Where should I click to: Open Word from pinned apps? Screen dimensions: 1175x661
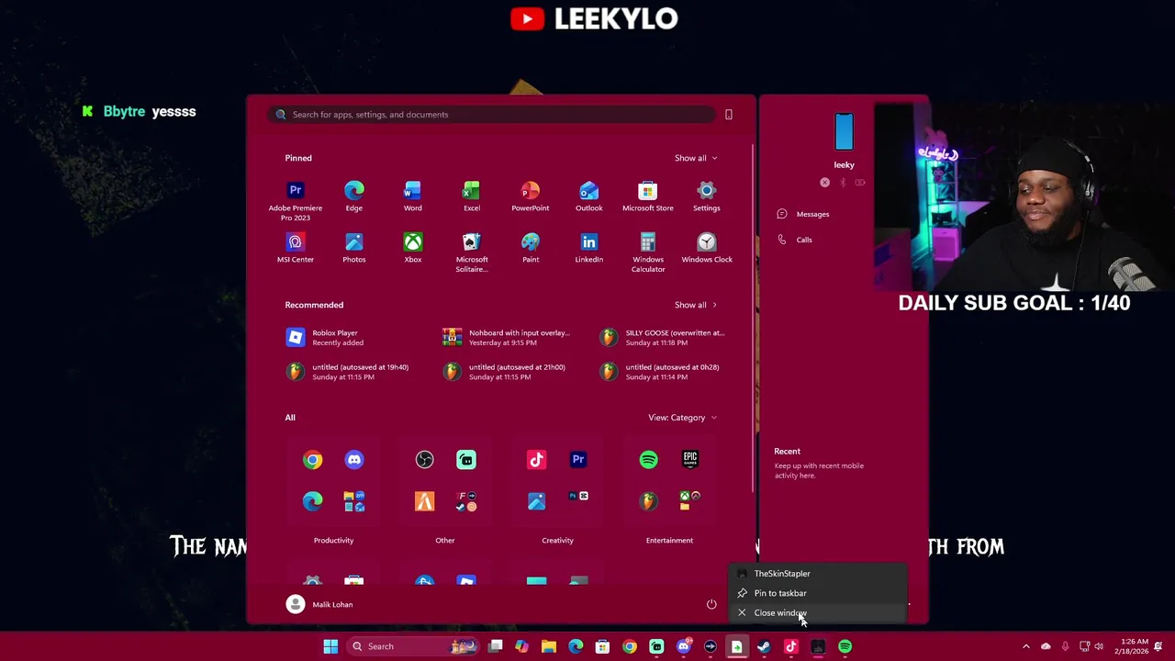click(412, 196)
